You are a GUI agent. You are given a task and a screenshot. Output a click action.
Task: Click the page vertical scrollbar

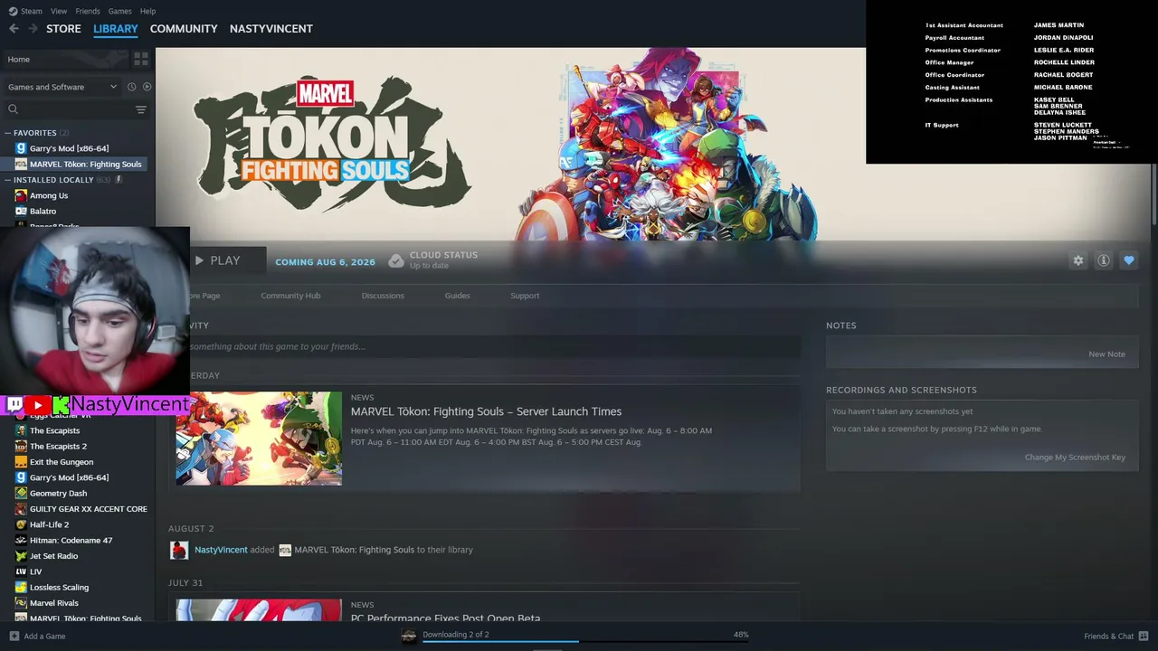click(x=1153, y=136)
